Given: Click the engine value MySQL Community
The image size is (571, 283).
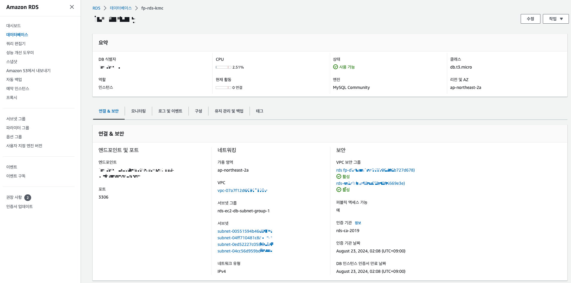Looking at the screenshot, I should click(x=351, y=87).
